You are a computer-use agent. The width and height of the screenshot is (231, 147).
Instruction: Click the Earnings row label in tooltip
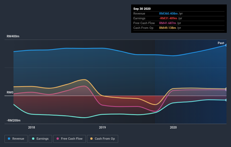pyautogui.click(x=139, y=18)
